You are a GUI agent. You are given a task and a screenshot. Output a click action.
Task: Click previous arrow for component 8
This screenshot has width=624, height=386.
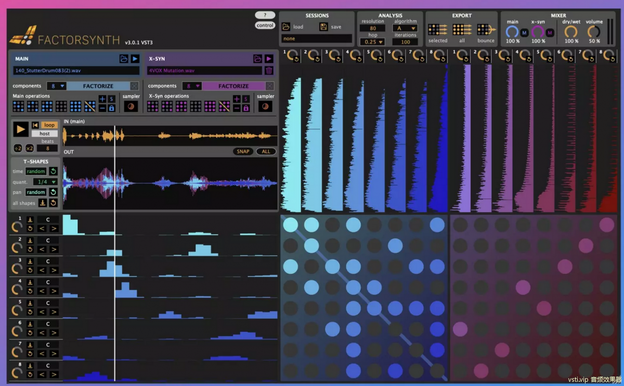[x=42, y=375]
